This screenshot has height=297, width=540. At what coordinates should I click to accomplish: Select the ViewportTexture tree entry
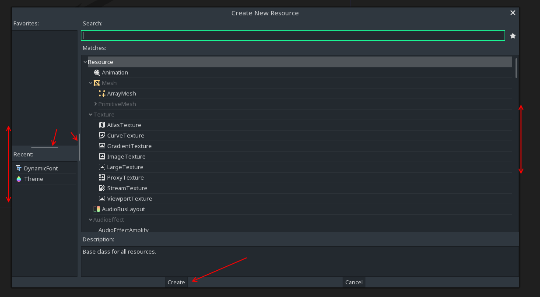tap(130, 198)
